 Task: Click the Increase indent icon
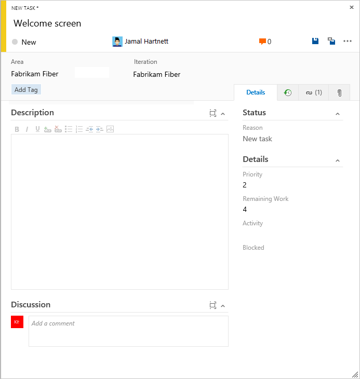(100, 129)
